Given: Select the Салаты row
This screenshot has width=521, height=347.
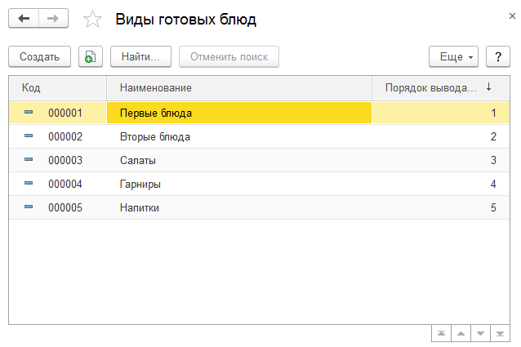Looking at the screenshot, I should [259, 160].
